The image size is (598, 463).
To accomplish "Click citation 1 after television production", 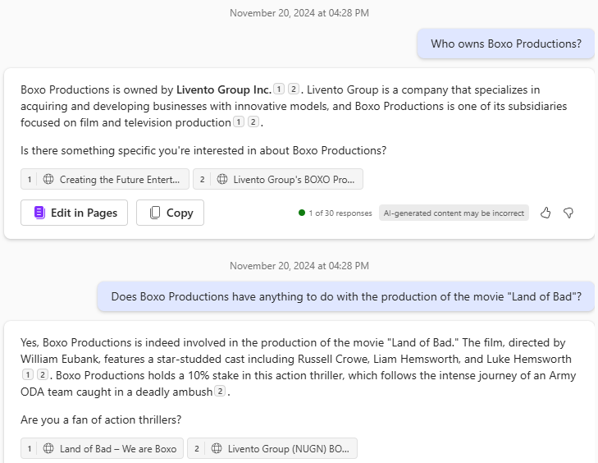I will pos(239,122).
